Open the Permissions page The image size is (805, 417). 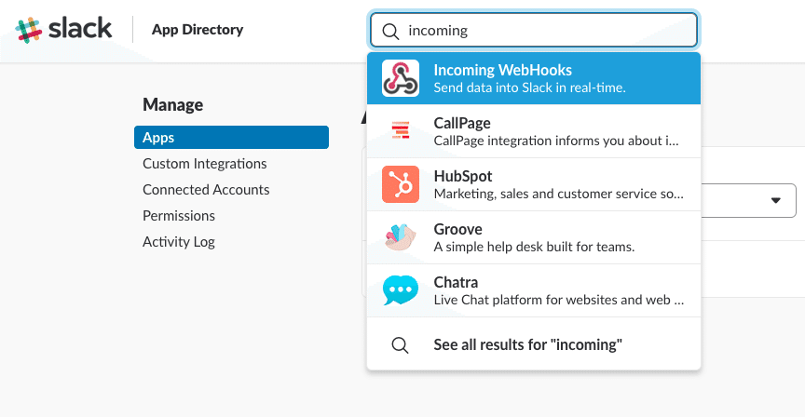[x=179, y=216]
